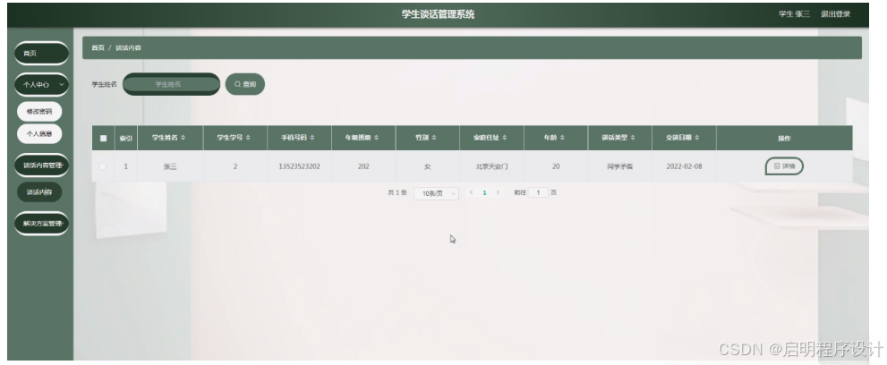Click the 同学矛盾 type cell

point(620,166)
